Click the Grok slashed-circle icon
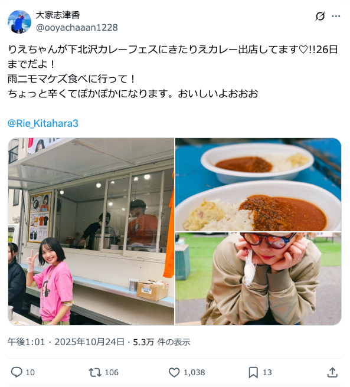 click(x=320, y=17)
